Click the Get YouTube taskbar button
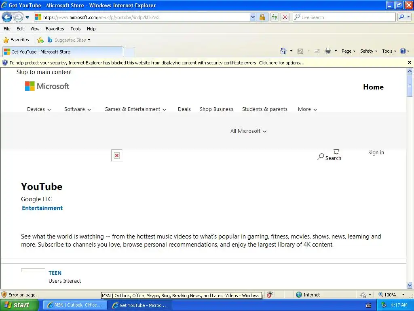The image size is (414, 311). point(140,305)
